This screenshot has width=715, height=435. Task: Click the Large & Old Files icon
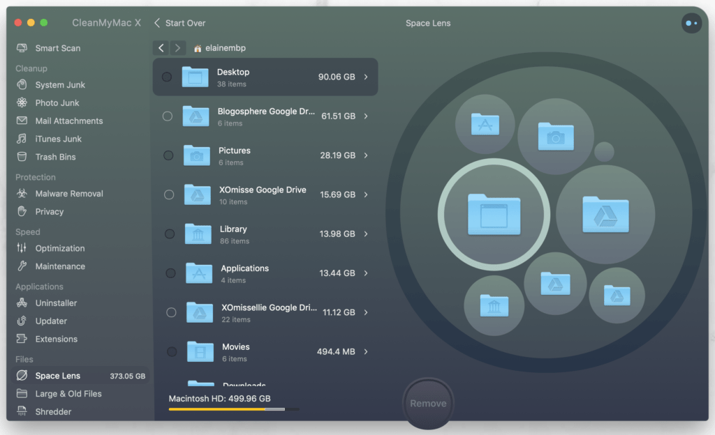(x=22, y=393)
